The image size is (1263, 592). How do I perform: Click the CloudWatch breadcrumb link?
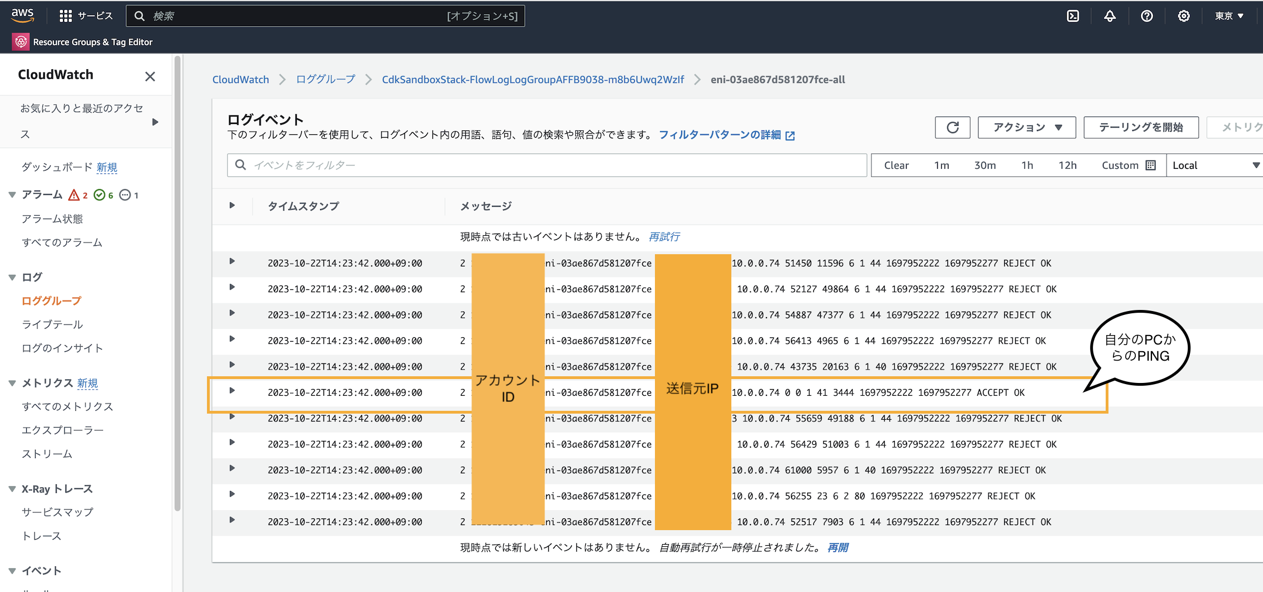point(240,80)
